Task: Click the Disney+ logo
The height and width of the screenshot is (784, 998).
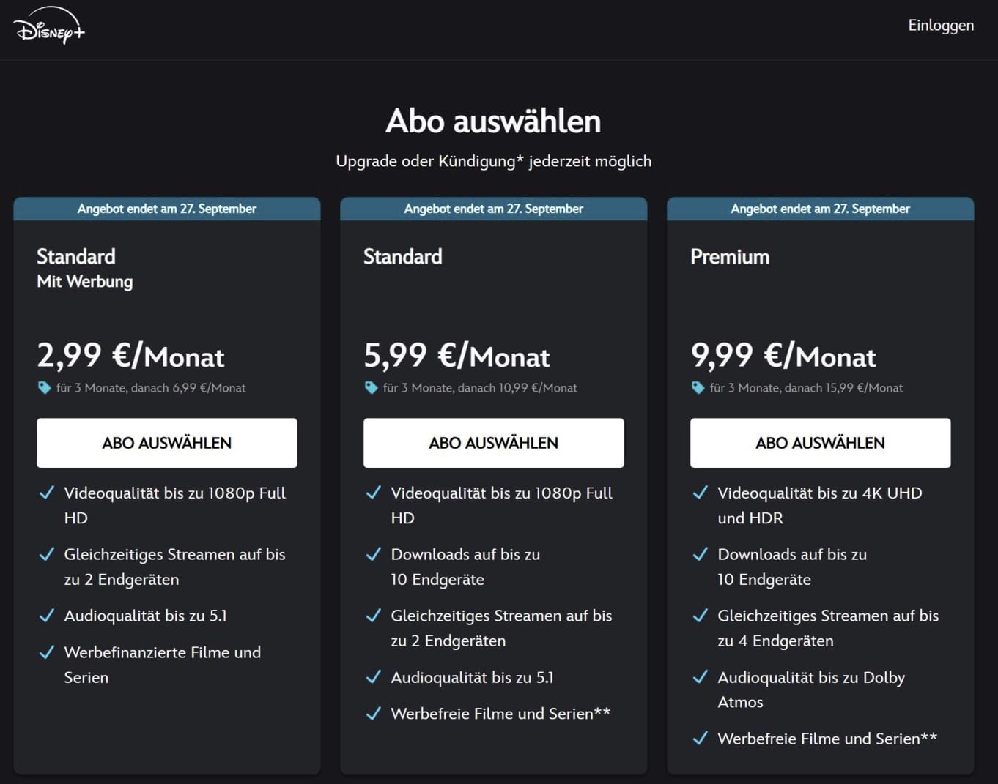Action: point(49,26)
